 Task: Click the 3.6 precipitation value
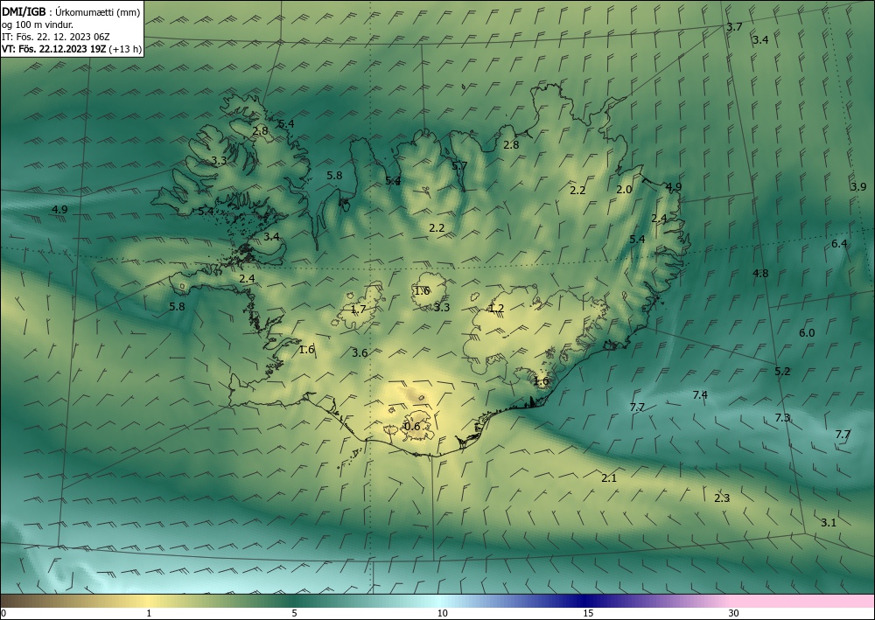pos(360,352)
